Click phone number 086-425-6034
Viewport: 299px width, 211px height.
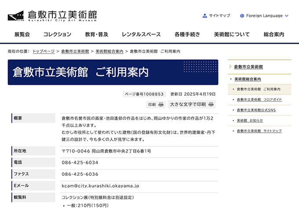click(80, 163)
